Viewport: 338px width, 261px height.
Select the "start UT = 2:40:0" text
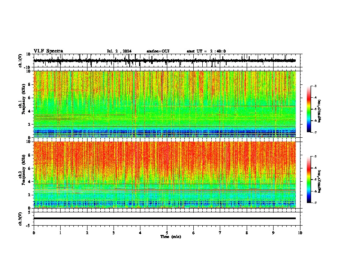206,51
